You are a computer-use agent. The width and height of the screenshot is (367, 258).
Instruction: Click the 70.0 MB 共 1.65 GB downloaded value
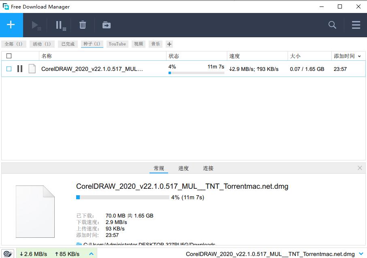(x=130, y=215)
